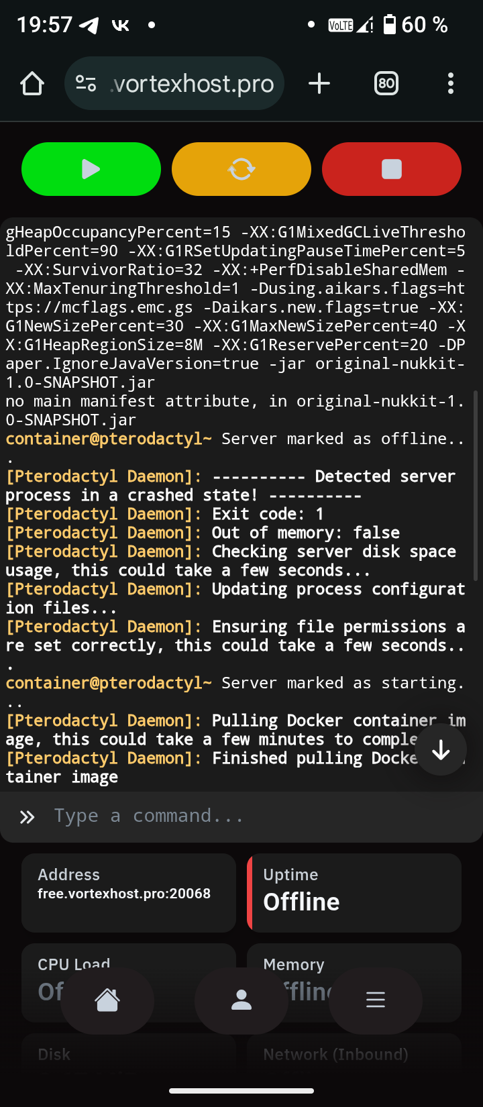
Task: Click the orange restart server button
Action: 241,169
